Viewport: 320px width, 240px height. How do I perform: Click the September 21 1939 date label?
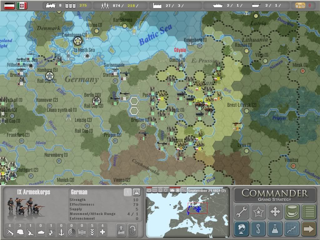207,191
